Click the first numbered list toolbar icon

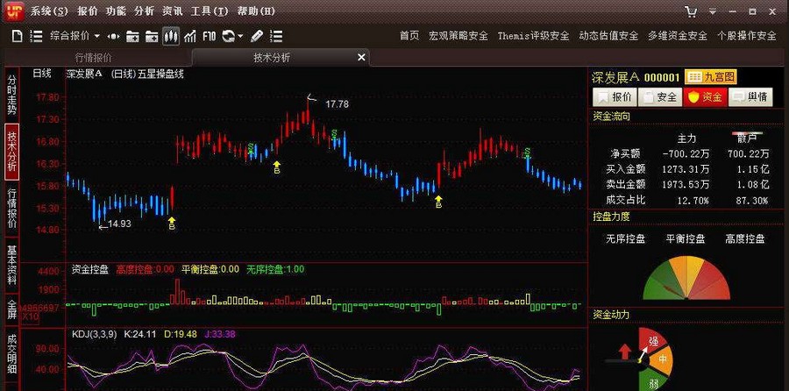coord(36,36)
